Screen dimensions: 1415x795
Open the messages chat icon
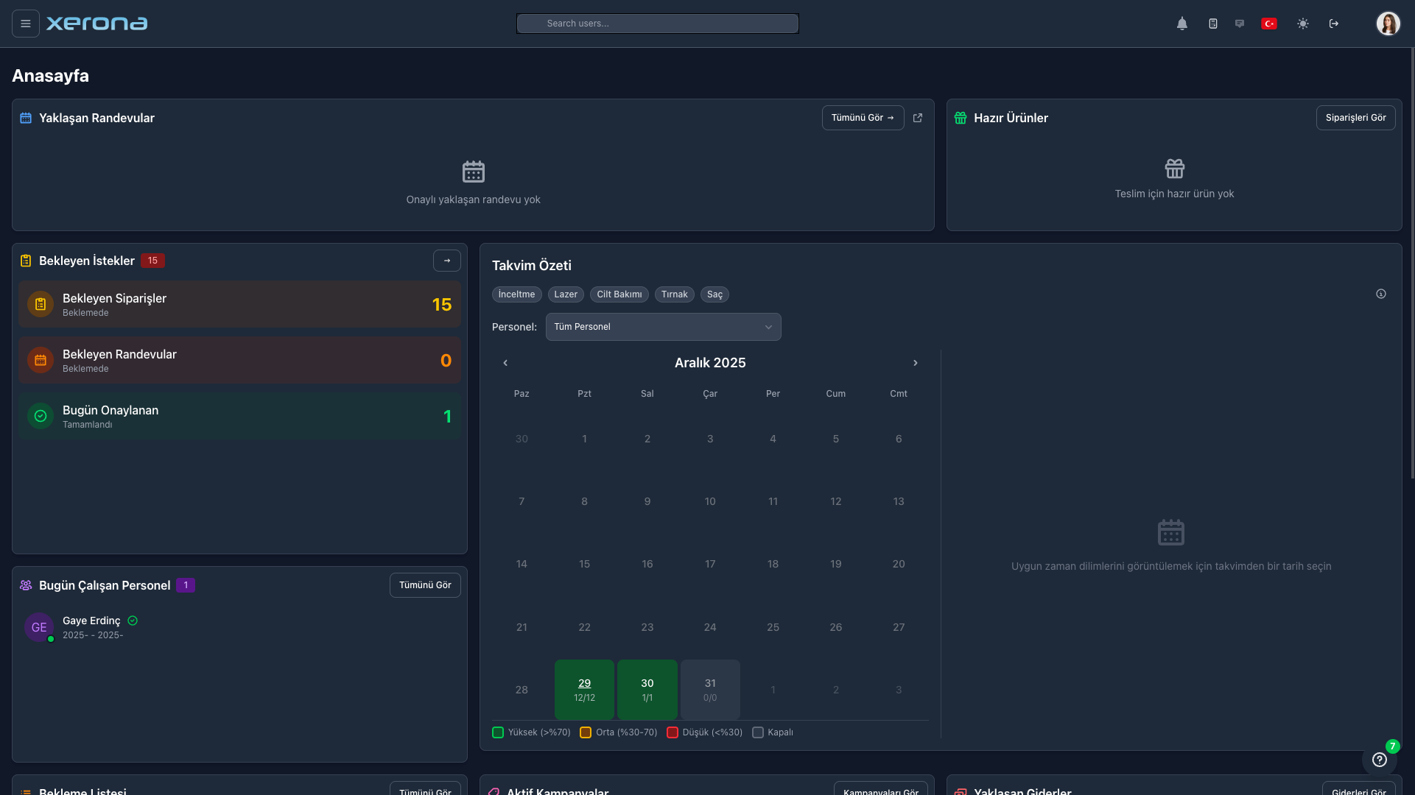(x=1240, y=24)
